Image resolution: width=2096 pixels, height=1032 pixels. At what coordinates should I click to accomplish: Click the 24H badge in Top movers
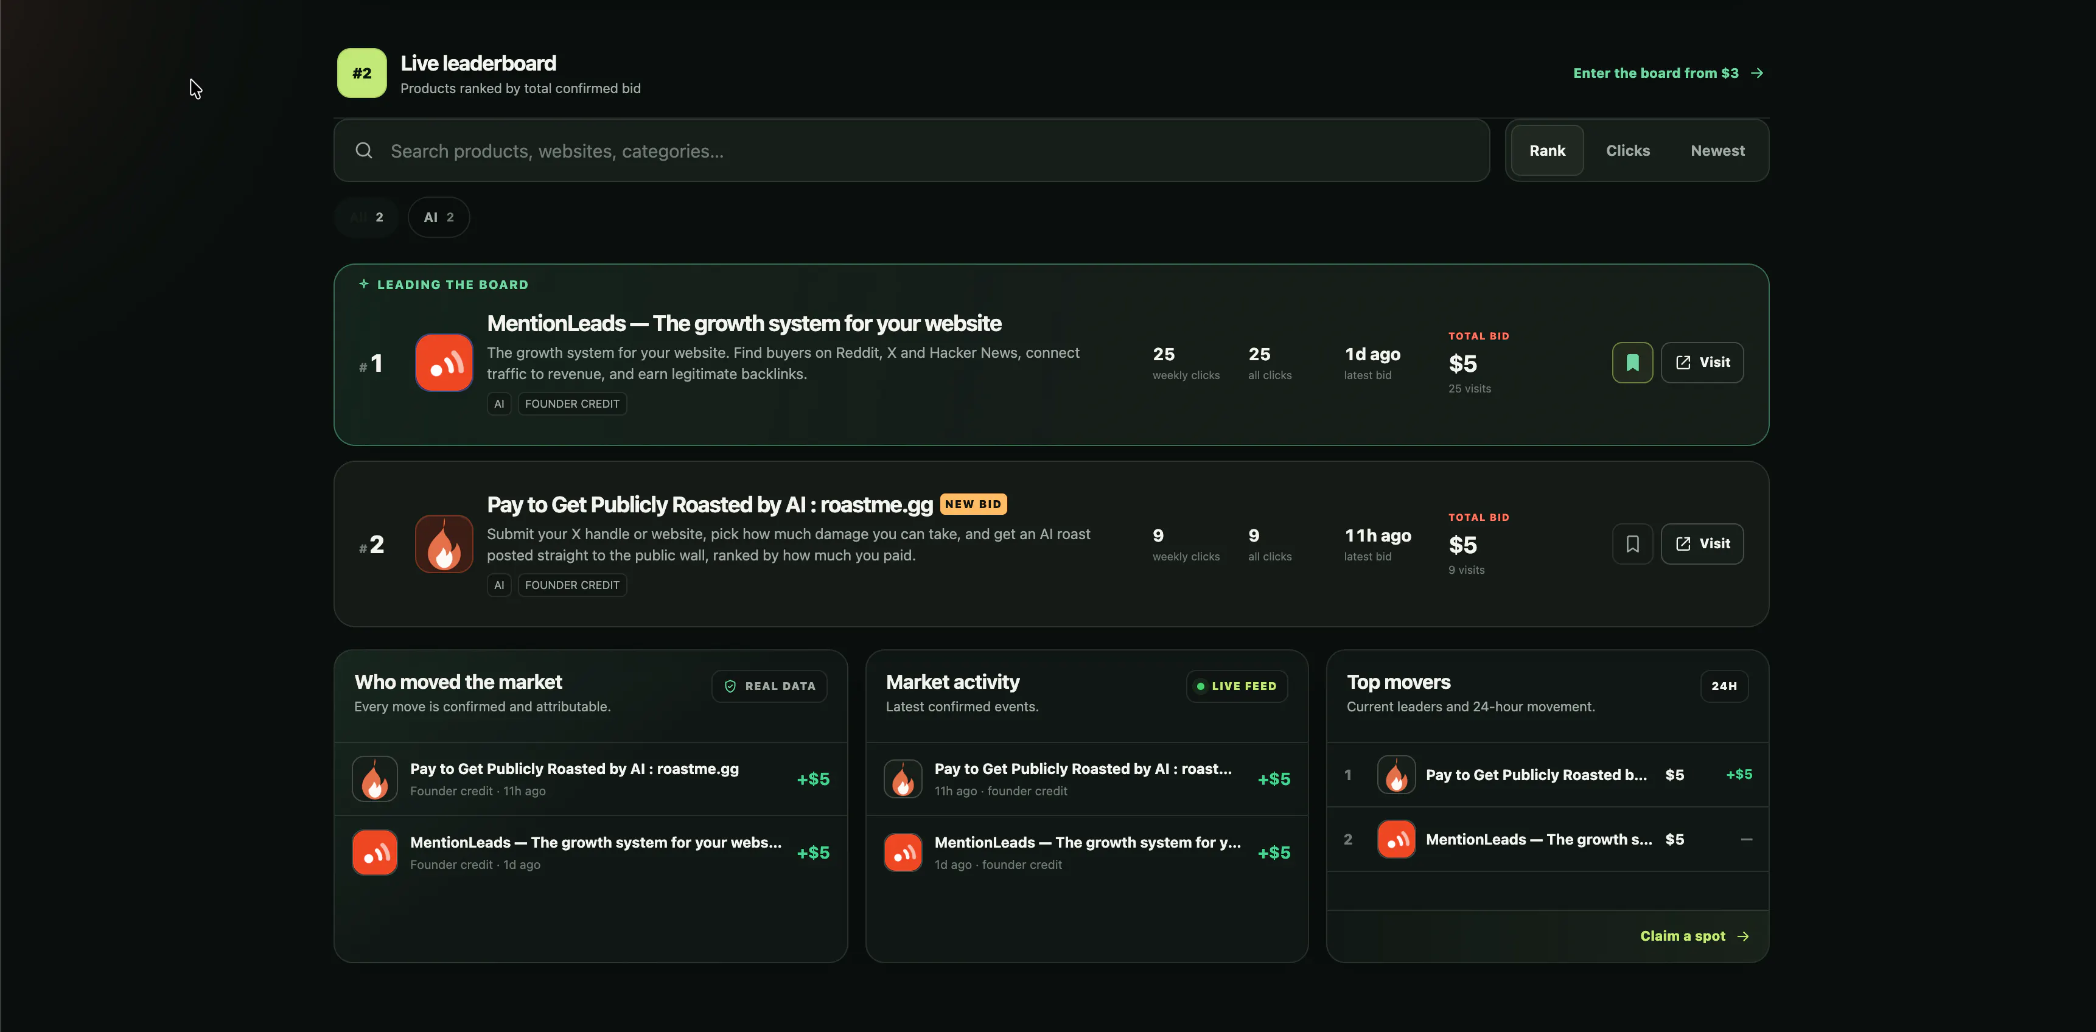pyautogui.click(x=1724, y=686)
